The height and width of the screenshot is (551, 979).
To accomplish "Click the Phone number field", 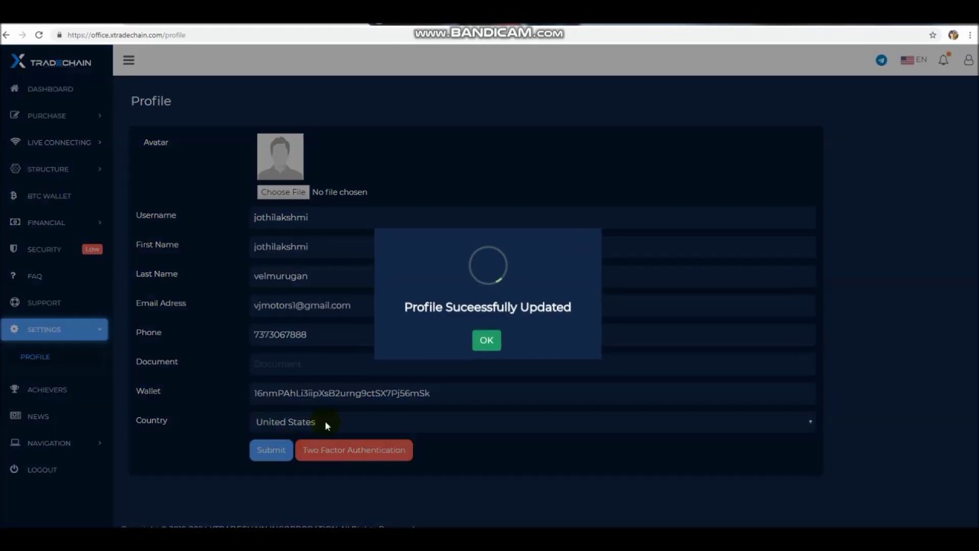I will (532, 334).
